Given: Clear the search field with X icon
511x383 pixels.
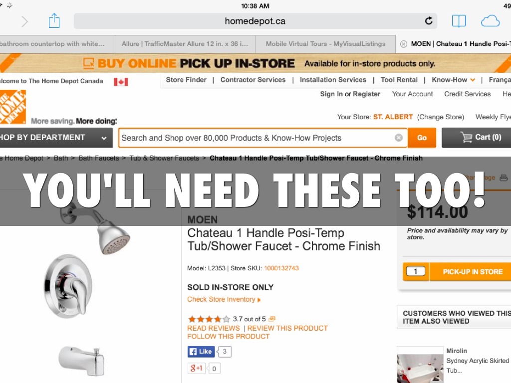Looking at the screenshot, I should (x=398, y=138).
